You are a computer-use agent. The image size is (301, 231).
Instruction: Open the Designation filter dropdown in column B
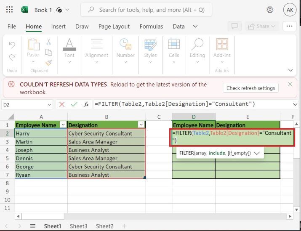click(141, 125)
